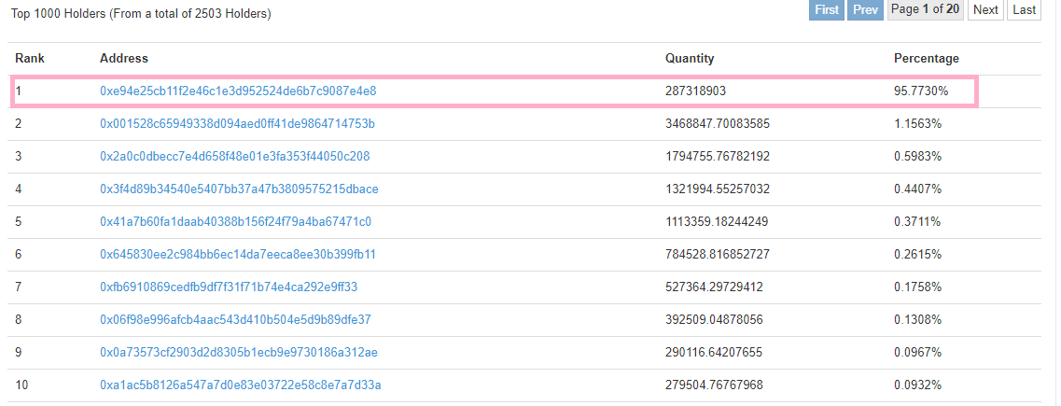
Task: Click the Quantity column header
Action: [x=690, y=59]
